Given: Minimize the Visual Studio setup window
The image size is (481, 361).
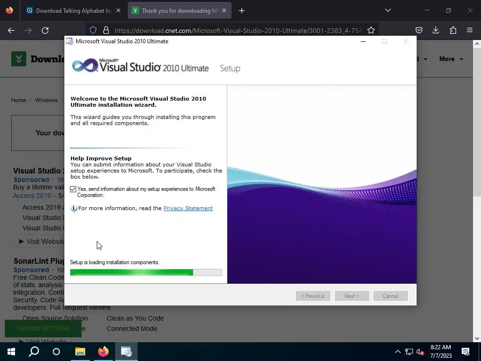Looking at the screenshot, I should click(363, 41).
